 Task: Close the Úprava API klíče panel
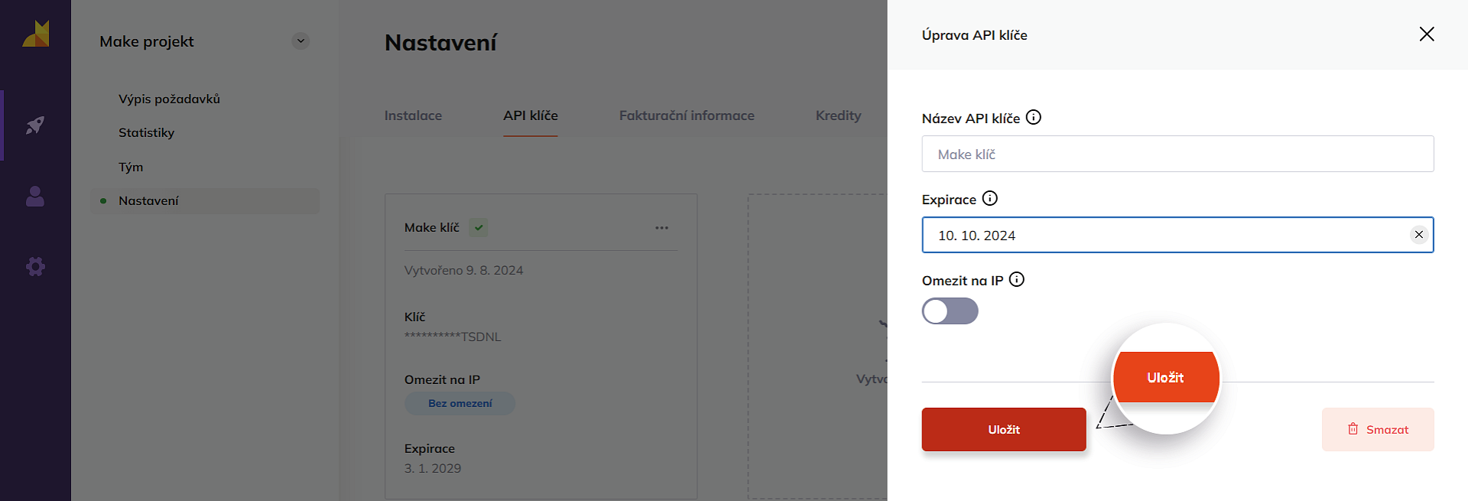(x=1426, y=34)
